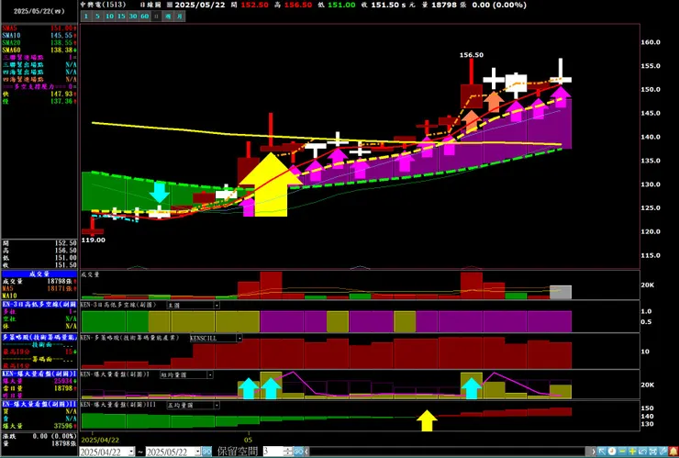Click the 156.50 high price label on chart
Screen dimensions: 679x458
coord(472,55)
